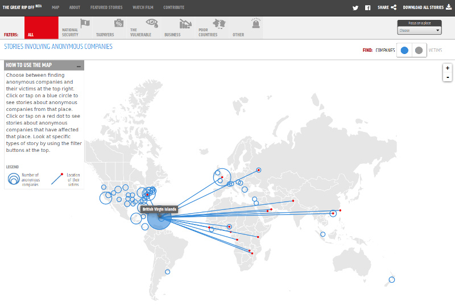Click the Singapore area company circle
Image resolution: width=455 pixels, height=306 pixels.
point(322,234)
